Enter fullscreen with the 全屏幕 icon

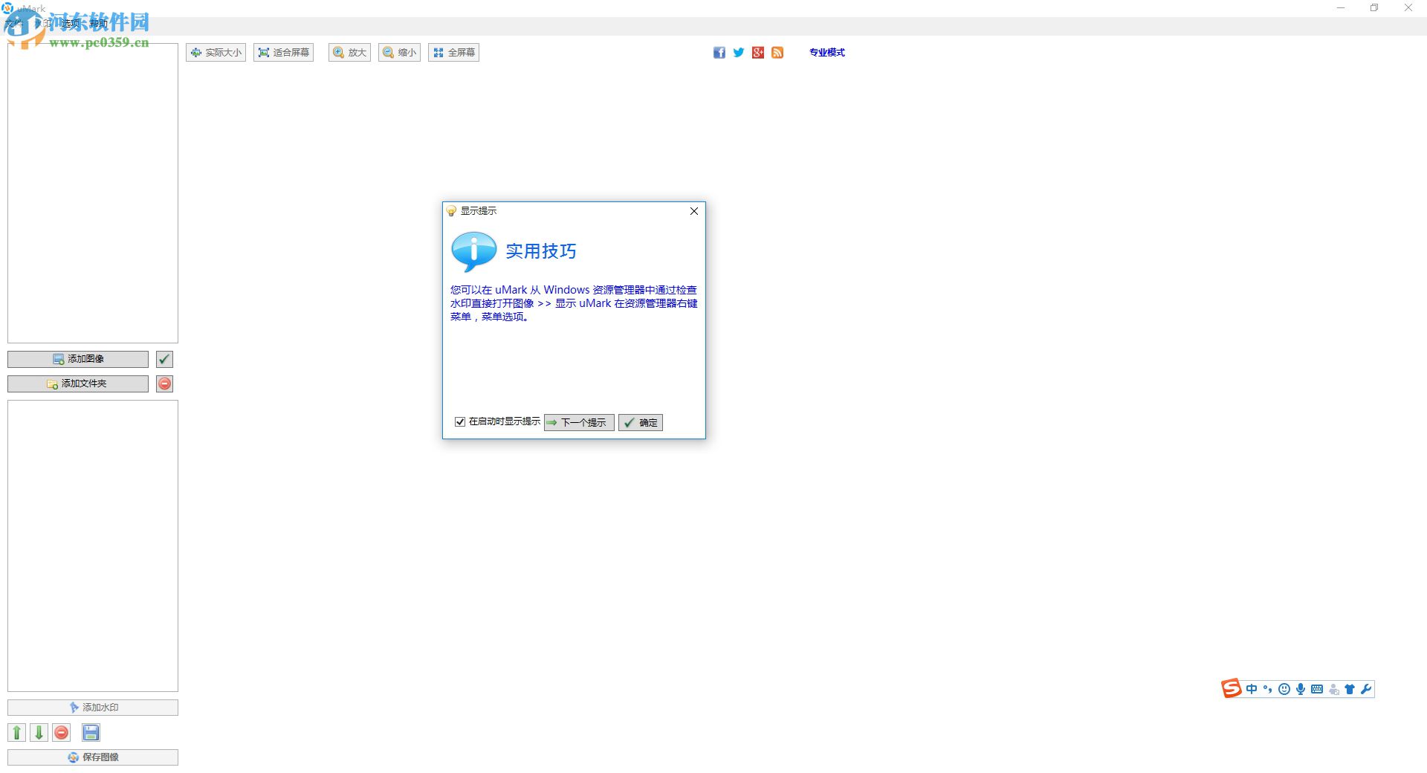(453, 52)
